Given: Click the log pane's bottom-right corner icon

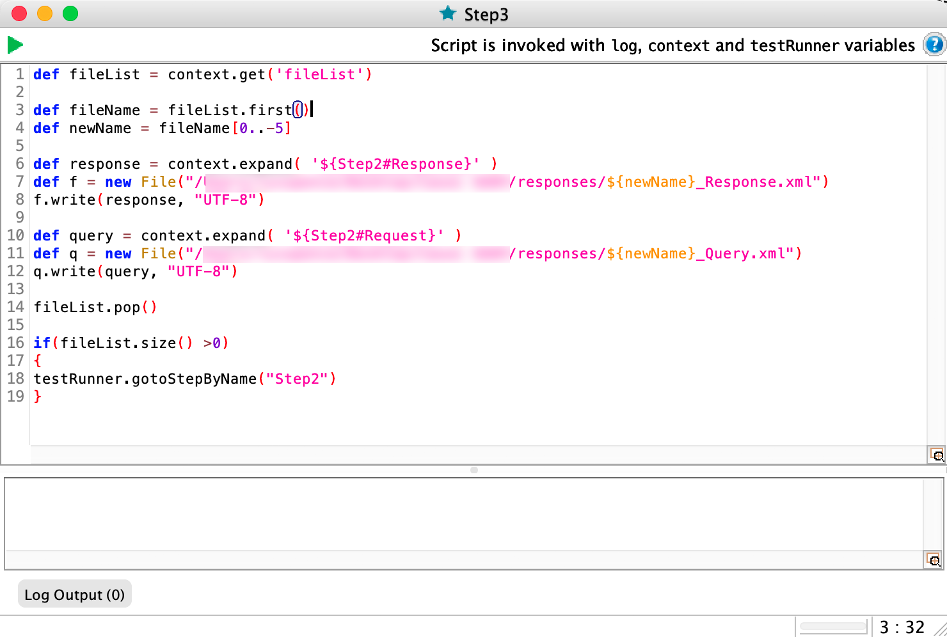Looking at the screenshot, I should pyautogui.click(x=934, y=560).
